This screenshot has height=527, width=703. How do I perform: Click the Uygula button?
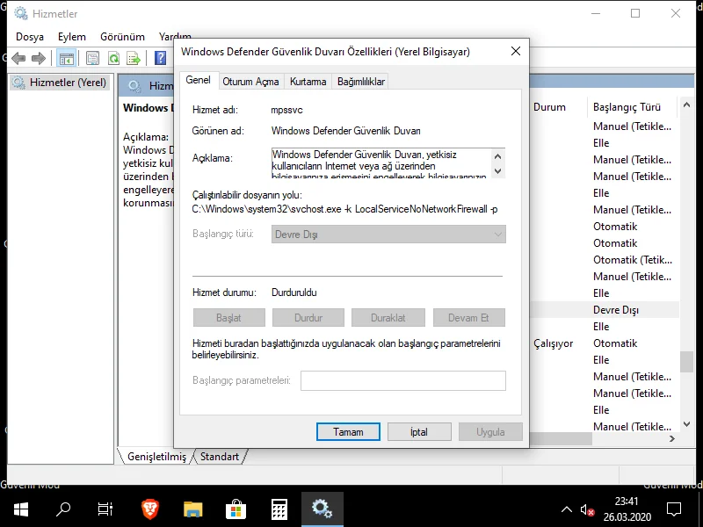coord(490,432)
